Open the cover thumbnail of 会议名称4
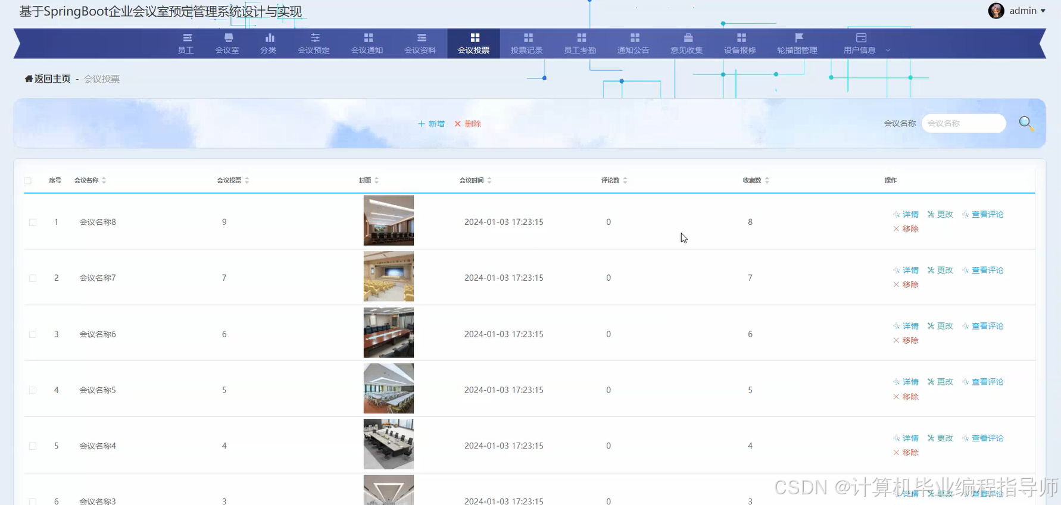 click(x=389, y=444)
